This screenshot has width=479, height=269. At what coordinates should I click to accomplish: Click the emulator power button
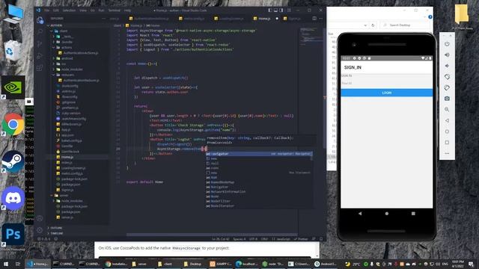pyautogui.click(x=447, y=44)
